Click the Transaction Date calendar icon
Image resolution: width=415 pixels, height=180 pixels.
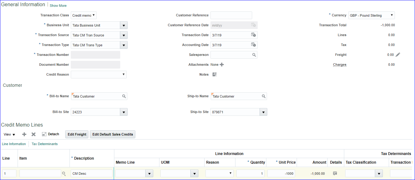coord(253,35)
